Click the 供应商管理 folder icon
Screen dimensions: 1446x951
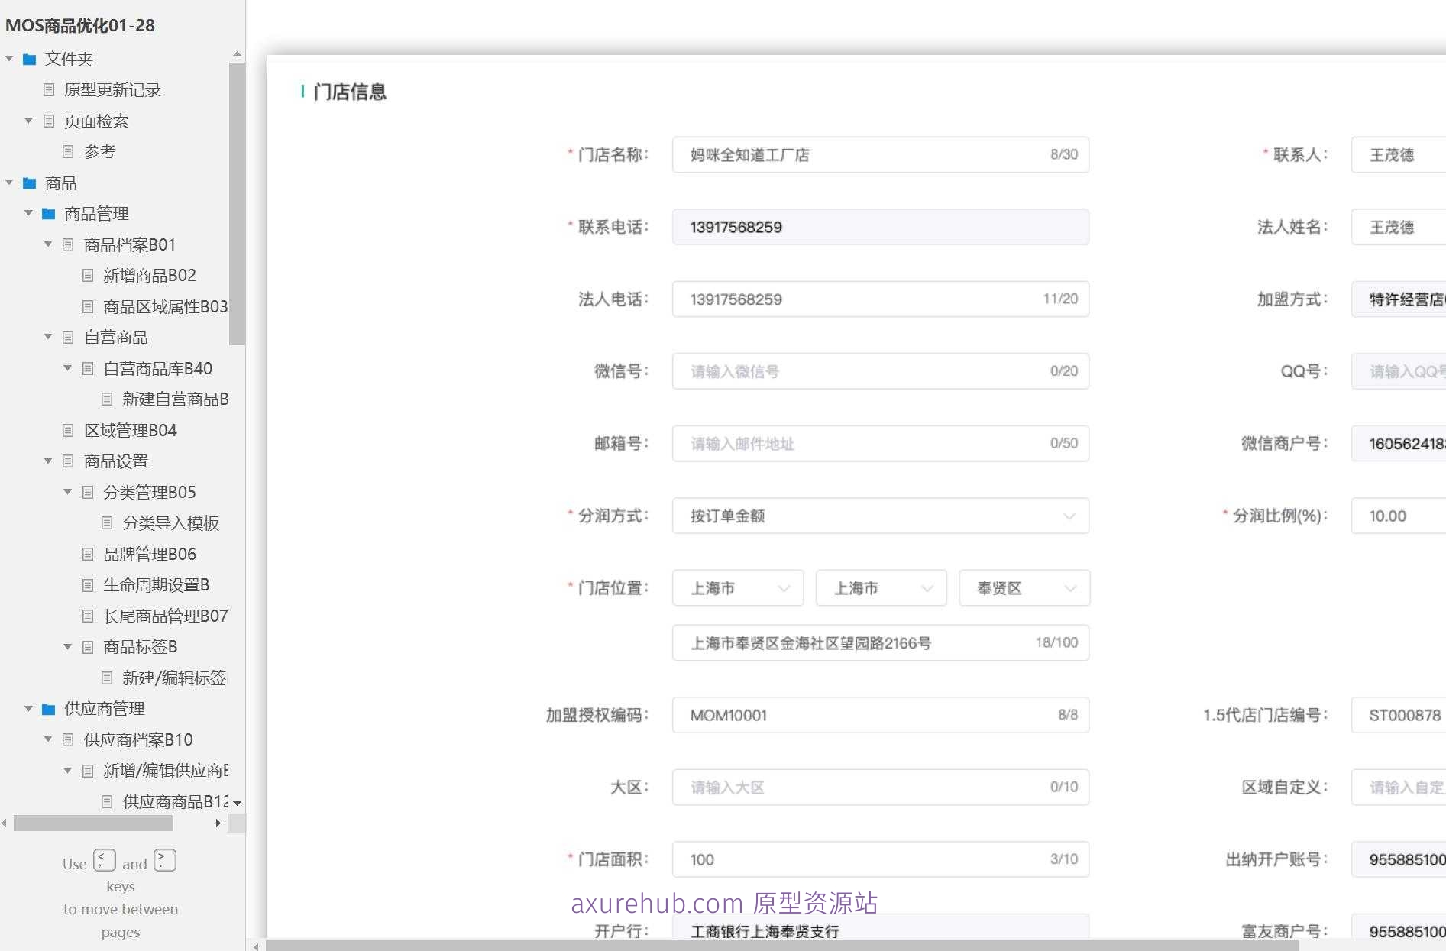pyautogui.click(x=47, y=709)
